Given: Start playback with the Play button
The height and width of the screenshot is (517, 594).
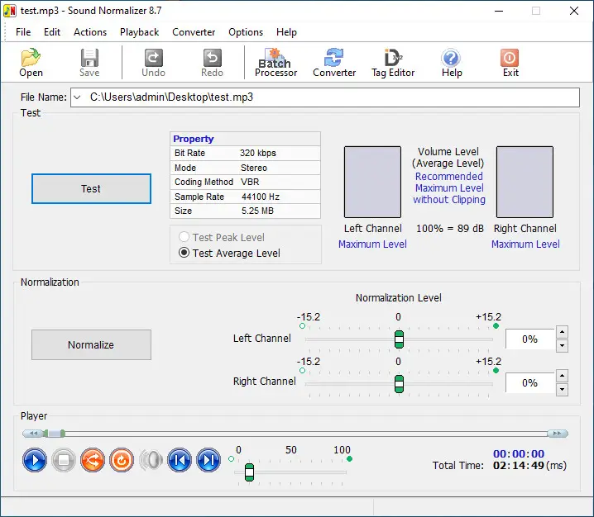Looking at the screenshot, I should tap(35, 460).
